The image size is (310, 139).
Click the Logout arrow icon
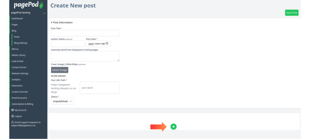[13, 116]
